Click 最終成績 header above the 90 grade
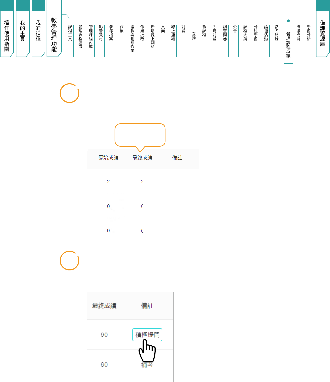Viewport: 330px width, 382px height. click(x=104, y=306)
